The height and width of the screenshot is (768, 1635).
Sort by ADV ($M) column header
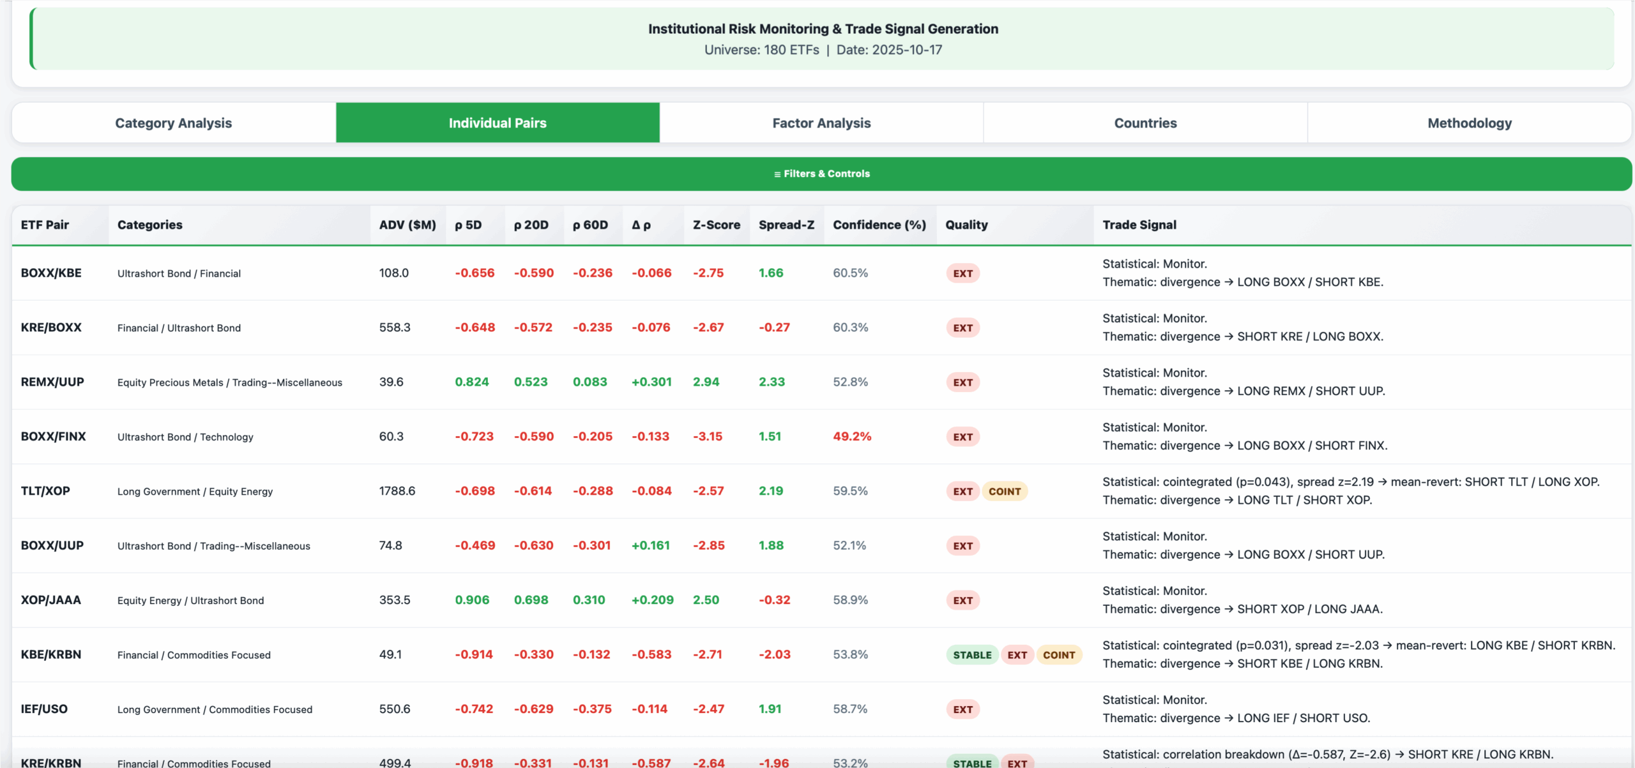(x=407, y=225)
